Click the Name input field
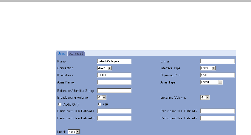This screenshot has height=135, width=251. tap(114, 61)
